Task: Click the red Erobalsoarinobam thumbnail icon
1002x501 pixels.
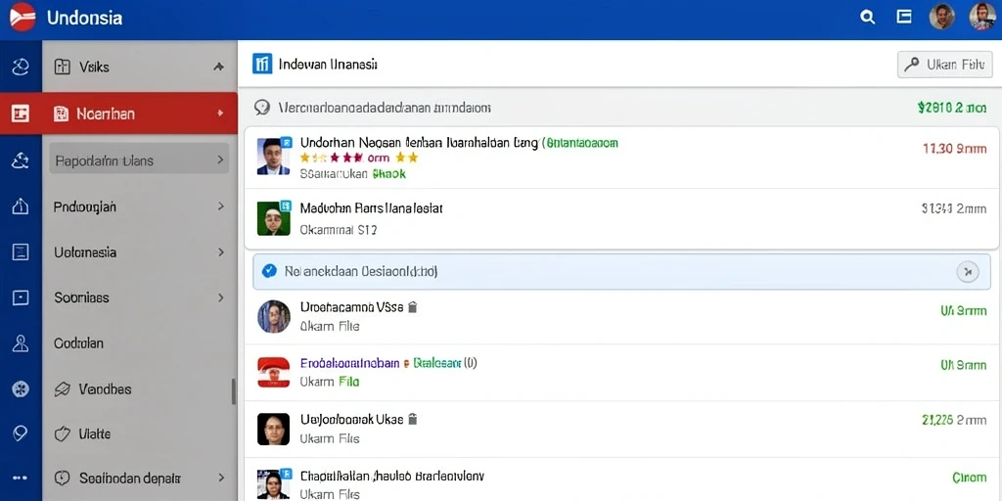Action: tap(274, 372)
